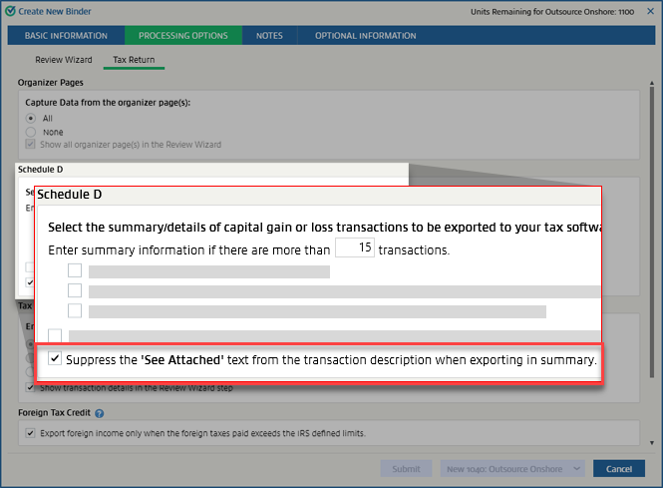Viewport: 663px width, 488px height.
Task: Click the Submit button
Action: point(406,468)
